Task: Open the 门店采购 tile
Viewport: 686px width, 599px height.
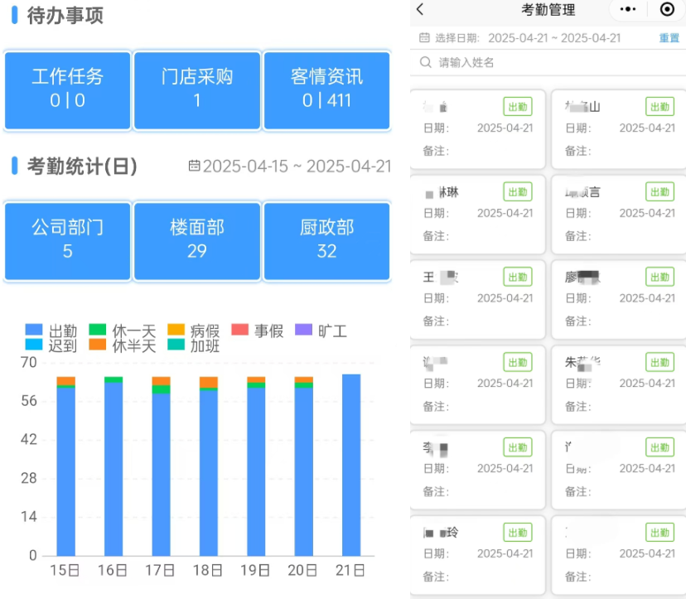Action: pos(197,90)
